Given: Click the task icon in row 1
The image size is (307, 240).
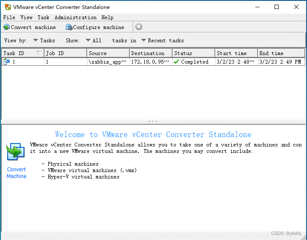Looking at the screenshot, I should coord(7,61).
